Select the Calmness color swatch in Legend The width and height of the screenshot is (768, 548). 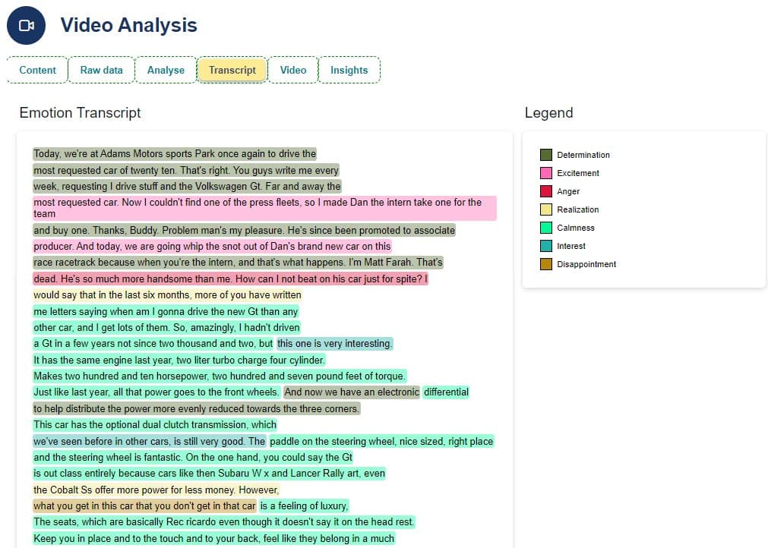(x=545, y=228)
